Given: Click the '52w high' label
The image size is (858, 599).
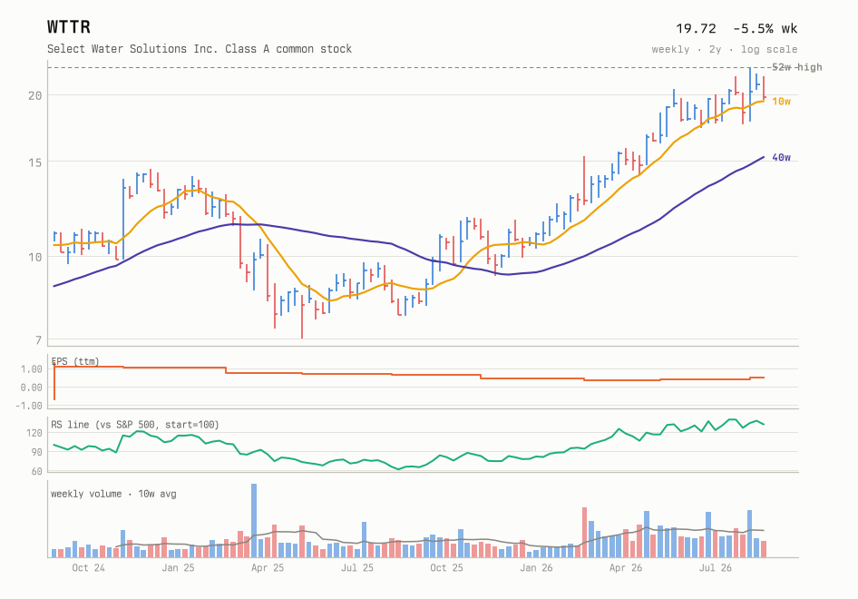Looking at the screenshot, I should point(796,67).
